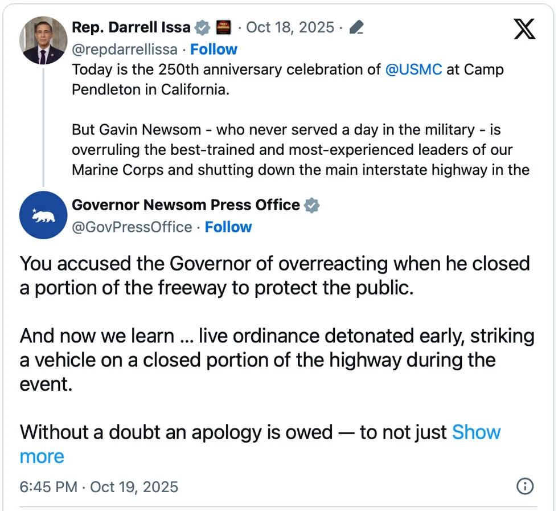Open Rep. Darrell Issa's profile avatar

click(43, 40)
